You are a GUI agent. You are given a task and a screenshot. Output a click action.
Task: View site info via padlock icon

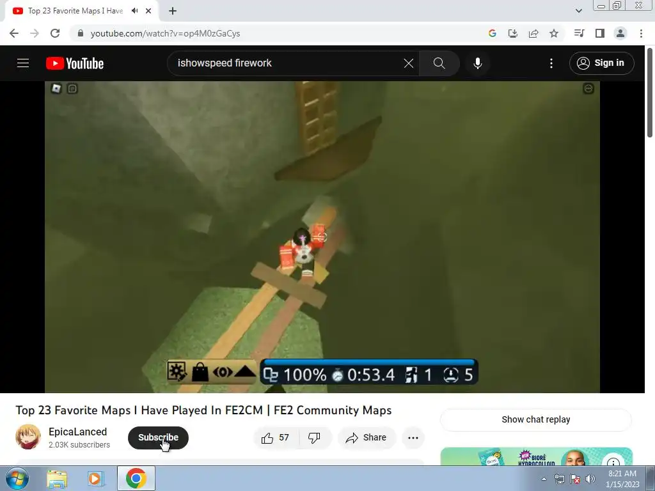81,33
